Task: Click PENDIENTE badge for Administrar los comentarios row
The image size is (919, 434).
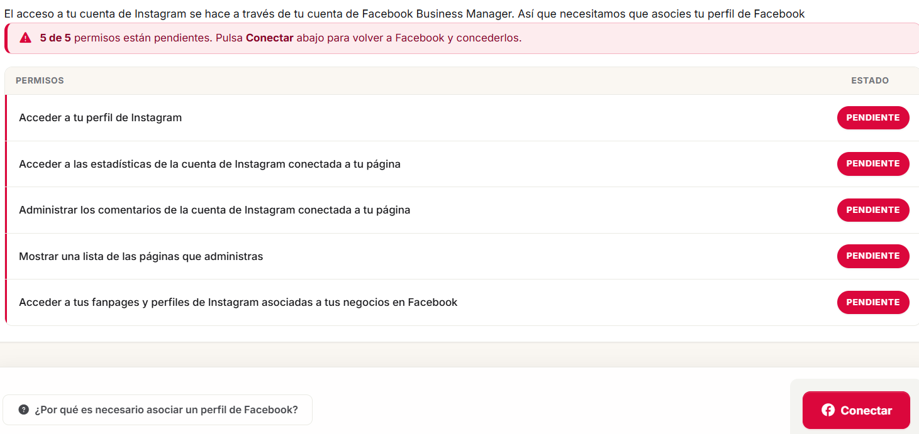Action: [x=872, y=210]
